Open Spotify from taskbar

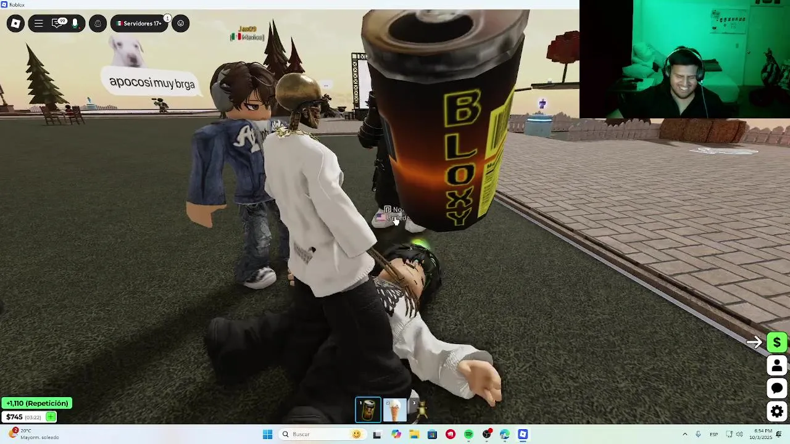tap(468, 434)
